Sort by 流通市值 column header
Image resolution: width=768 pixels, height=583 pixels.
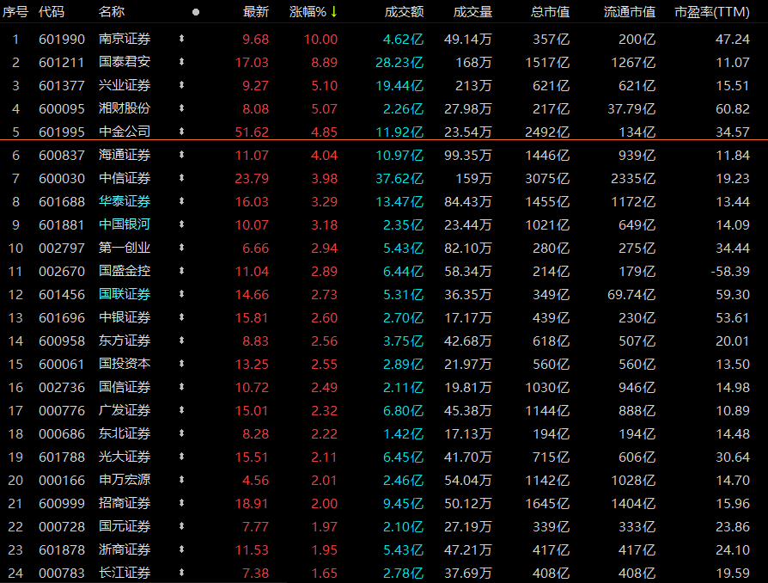[x=630, y=12]
